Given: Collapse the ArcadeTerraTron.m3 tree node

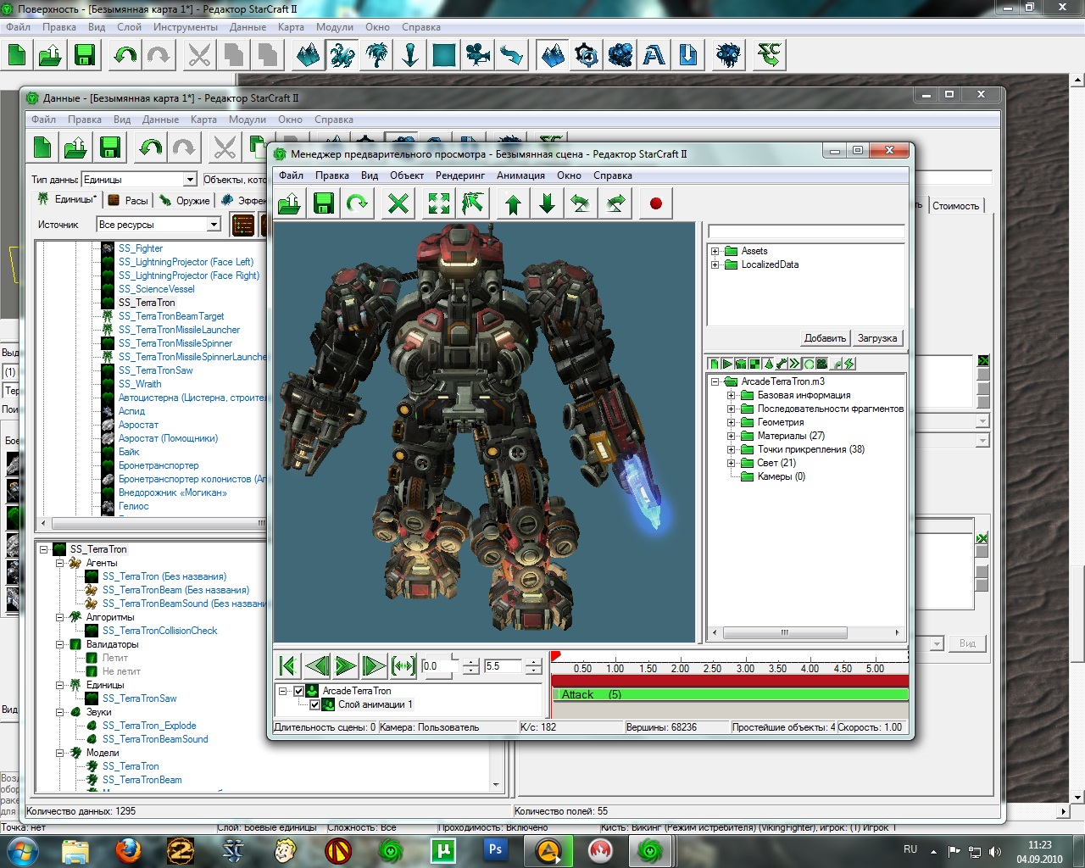Looking at the screenshot, I should pos(715,381).
